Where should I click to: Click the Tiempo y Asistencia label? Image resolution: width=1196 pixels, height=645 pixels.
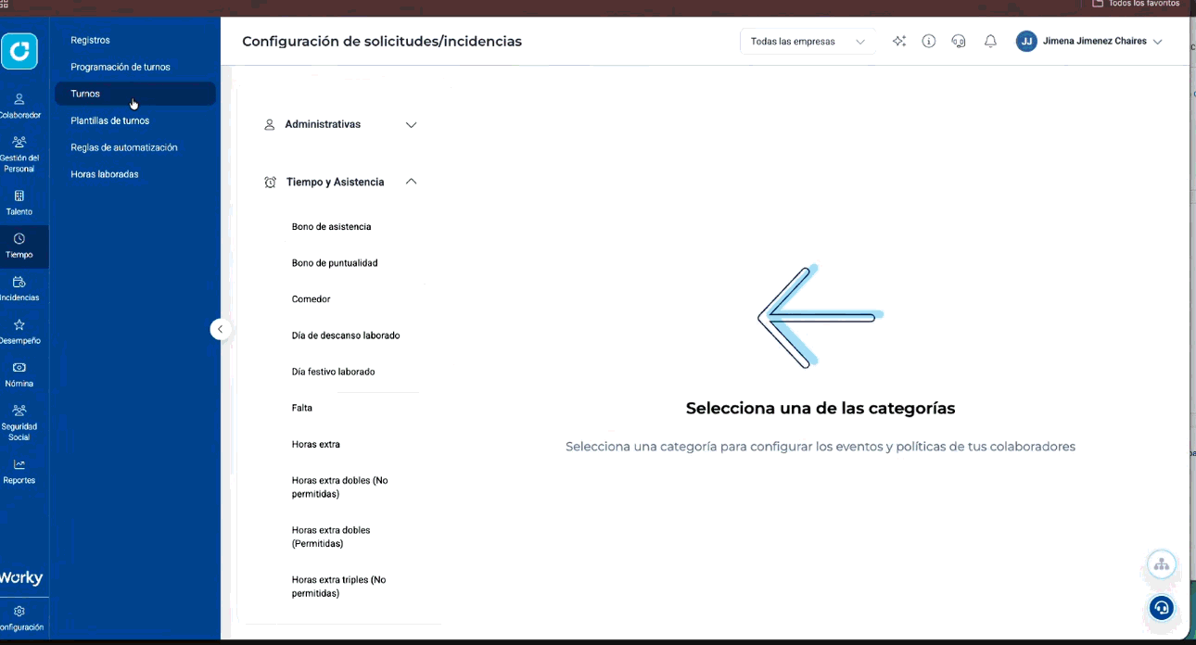(x=336, y=183)
